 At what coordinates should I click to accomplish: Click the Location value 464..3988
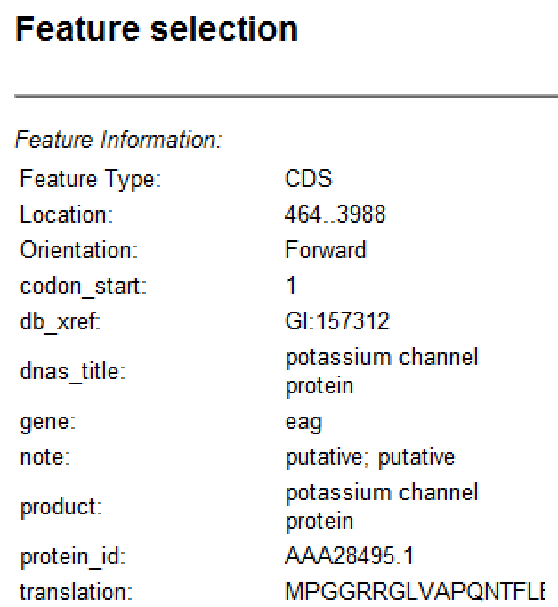(335, 214)
